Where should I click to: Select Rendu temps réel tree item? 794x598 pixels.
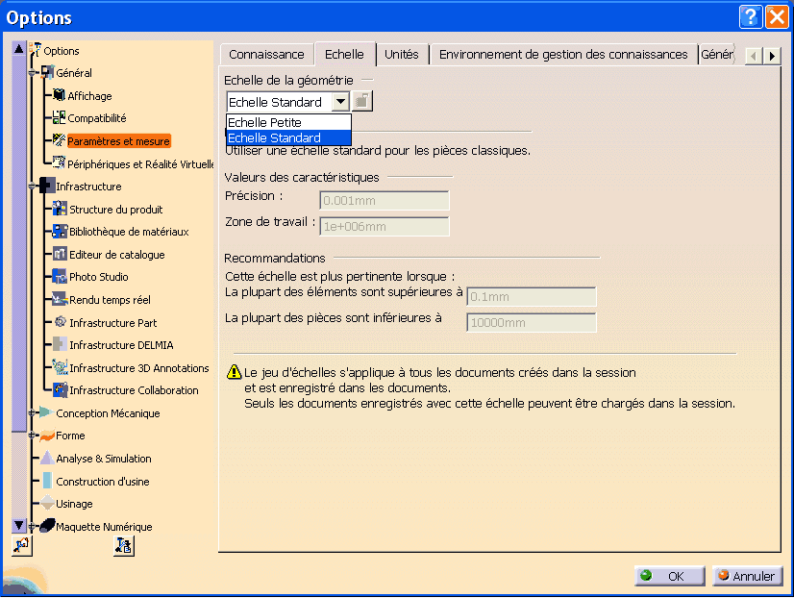tap(110, 300)
